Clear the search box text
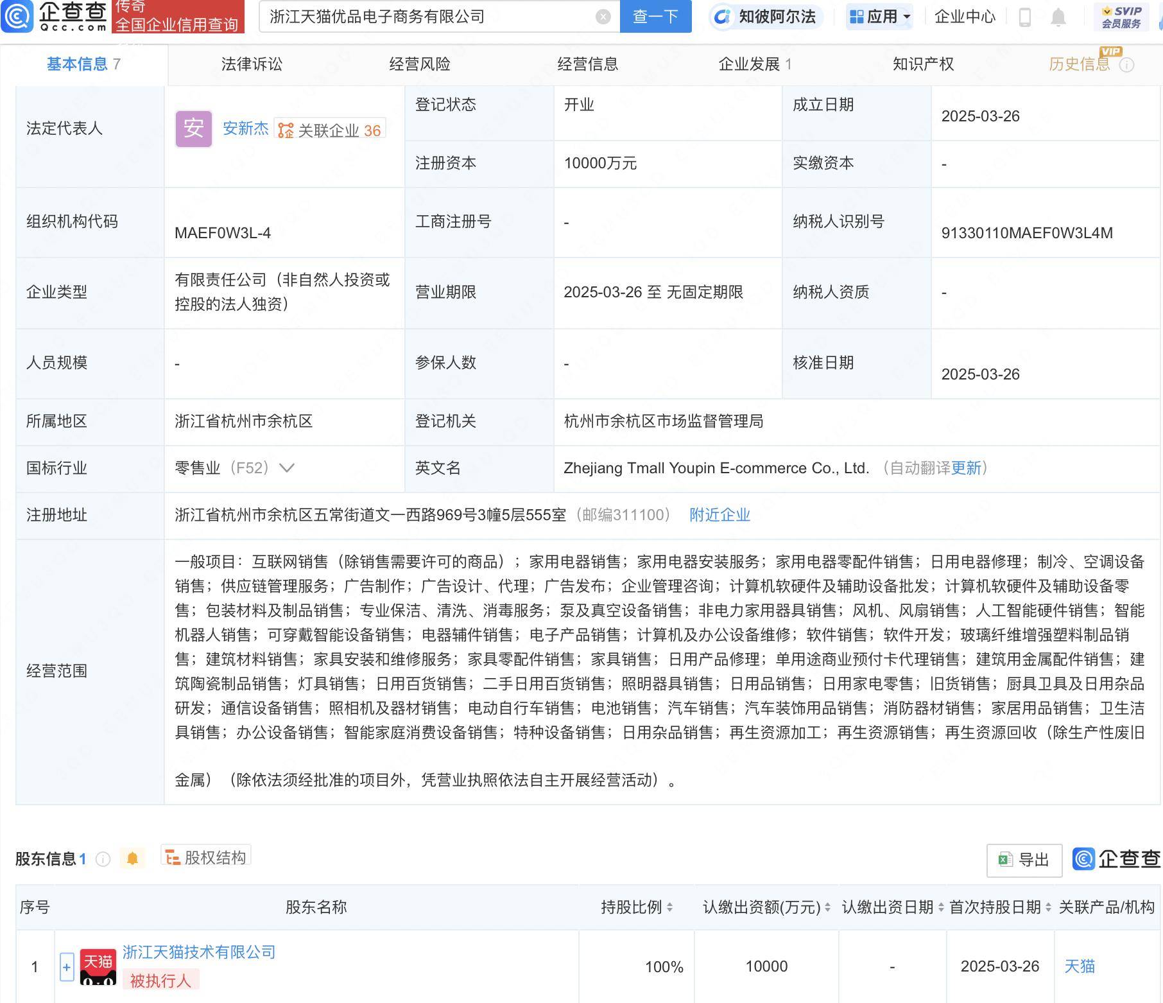 603,17
